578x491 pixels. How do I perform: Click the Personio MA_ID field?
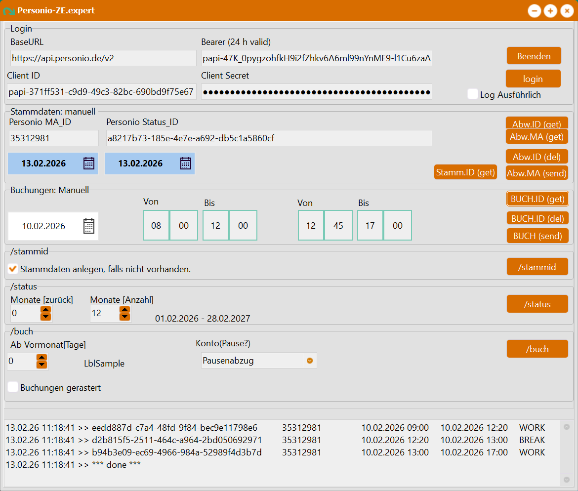(x=53, y=138)
